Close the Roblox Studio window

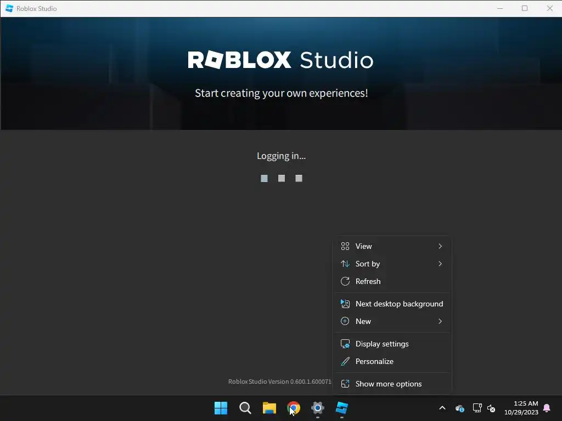tap(550, 8)
